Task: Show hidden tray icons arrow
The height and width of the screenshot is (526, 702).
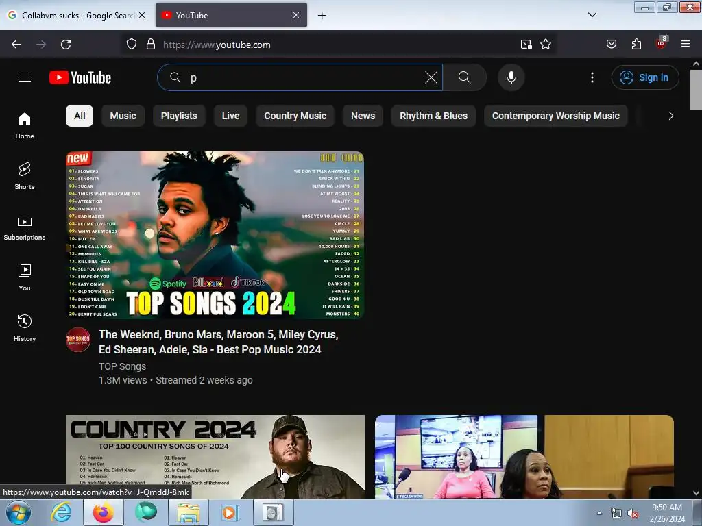Action: (599, 512)
